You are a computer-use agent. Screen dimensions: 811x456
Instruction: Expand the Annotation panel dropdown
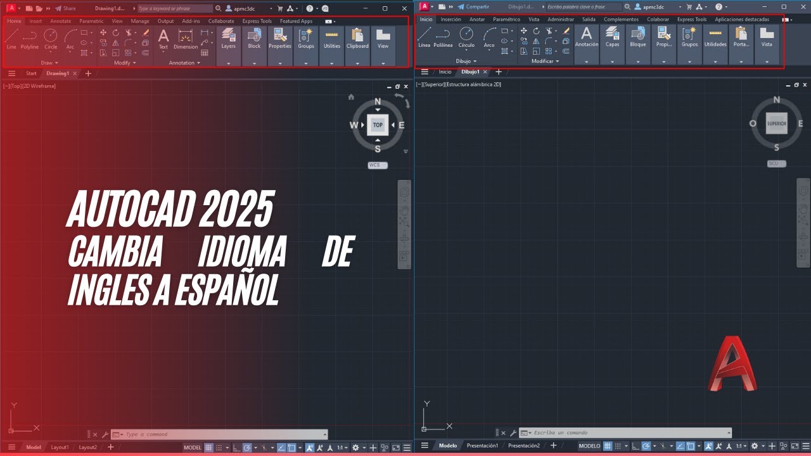[x=184, y=63]
